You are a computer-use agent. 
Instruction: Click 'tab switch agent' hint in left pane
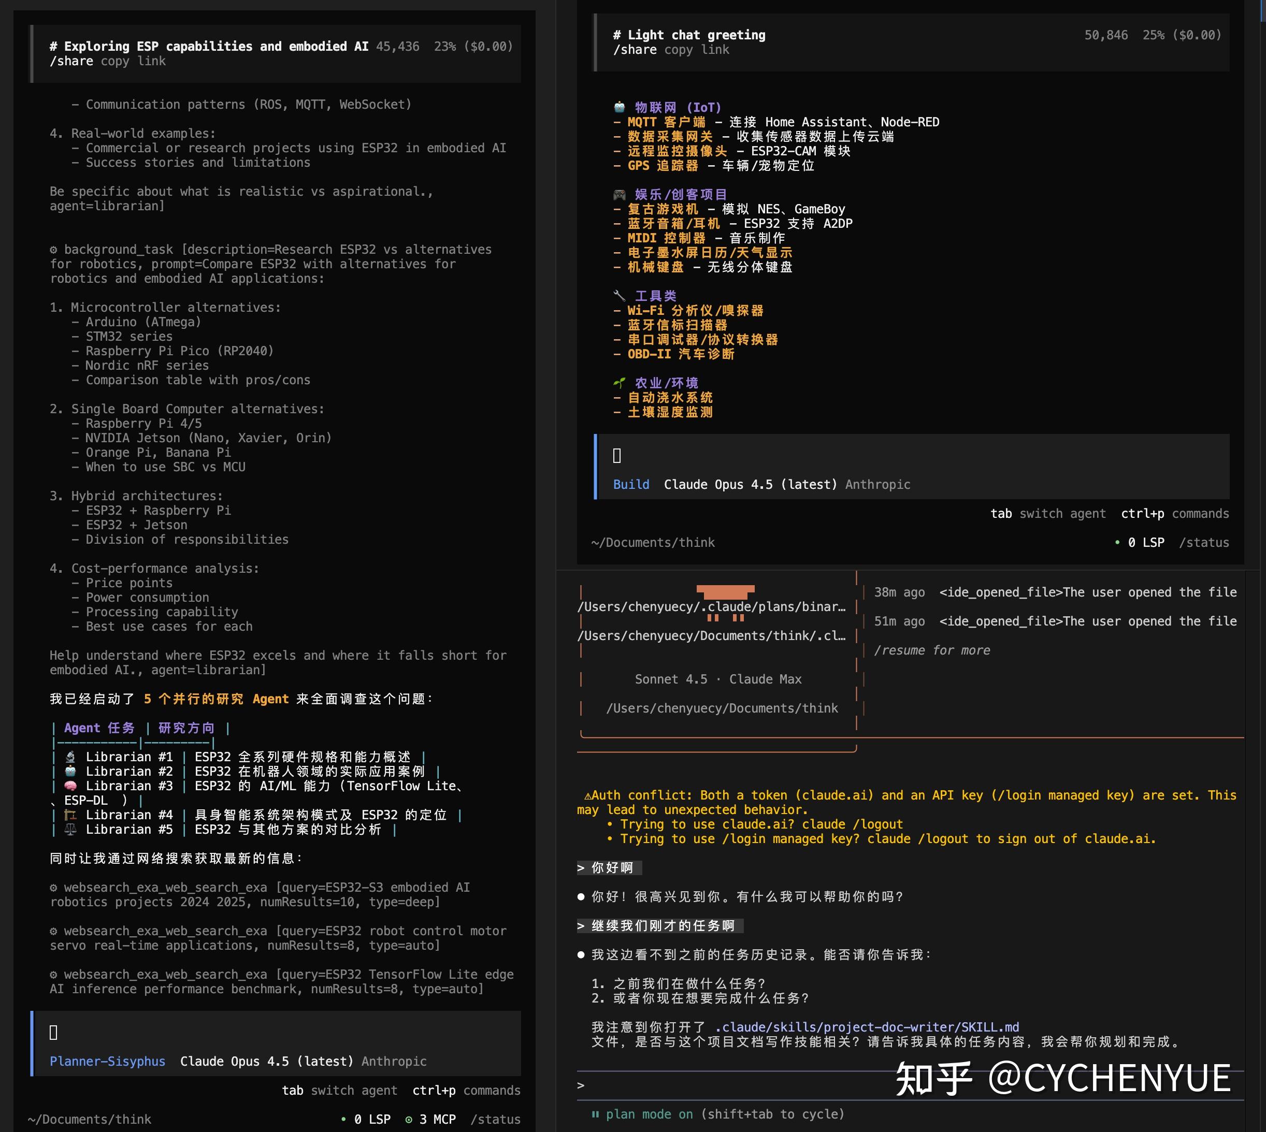point(340,1091)
